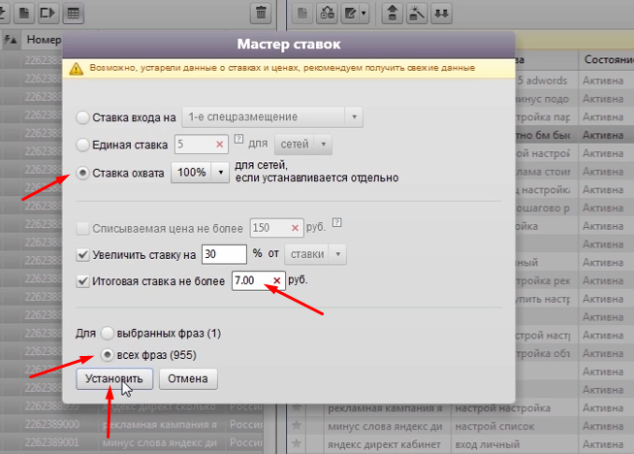This screenshot has height=454, width=634.
Task: Click the warning message about устарели данные
Action: 282,68
